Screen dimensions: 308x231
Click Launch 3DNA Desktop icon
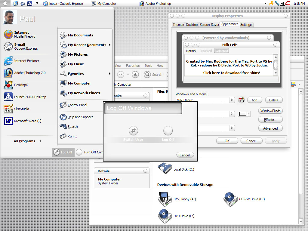[x=8, y=97]
